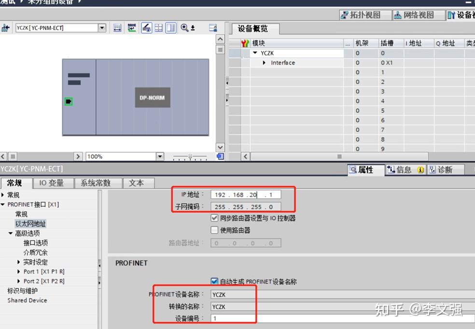Select the 以太网地址 tree item
The height and width of the screenshot is (329, 475).
(30, 224)
